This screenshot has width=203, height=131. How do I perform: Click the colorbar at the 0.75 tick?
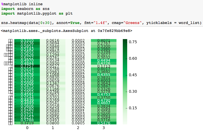point(125,42)
